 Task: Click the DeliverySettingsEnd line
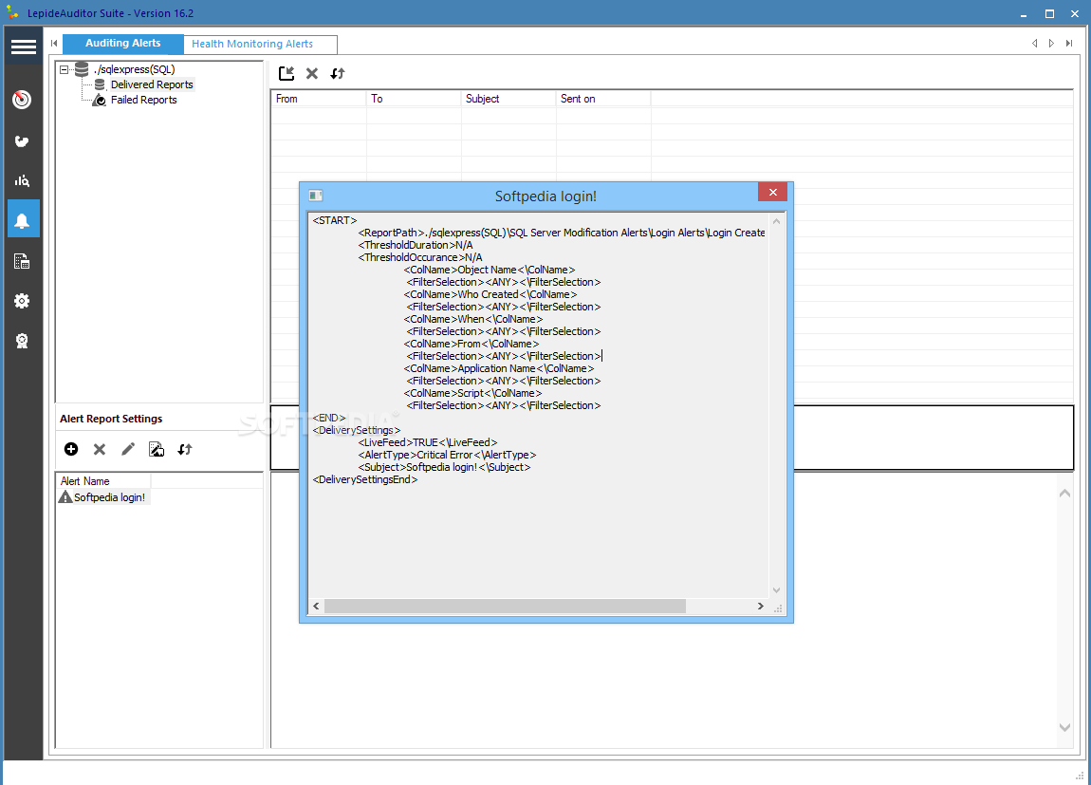(365, 479)
